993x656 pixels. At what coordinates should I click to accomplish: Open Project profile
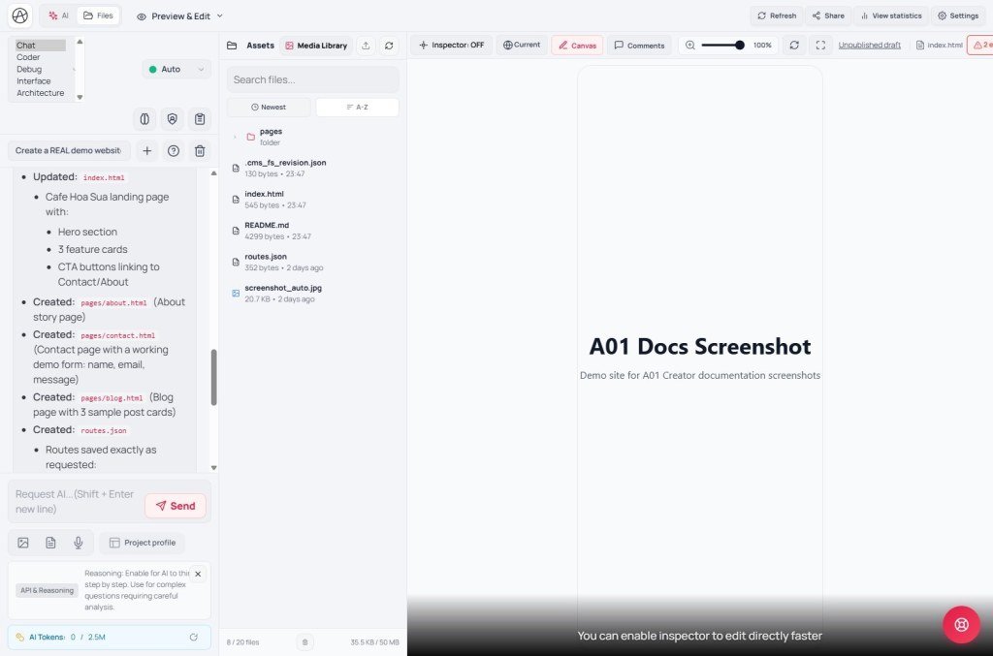(x=142, y=543)
